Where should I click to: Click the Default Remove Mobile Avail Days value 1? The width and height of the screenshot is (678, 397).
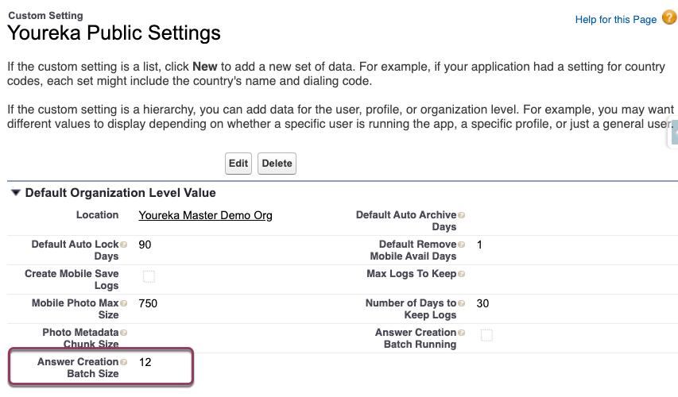point(479,245)
